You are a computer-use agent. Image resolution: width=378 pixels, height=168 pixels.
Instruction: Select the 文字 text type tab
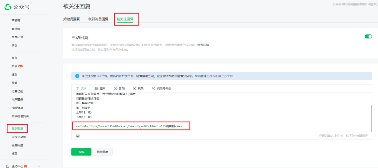(81, 89)
